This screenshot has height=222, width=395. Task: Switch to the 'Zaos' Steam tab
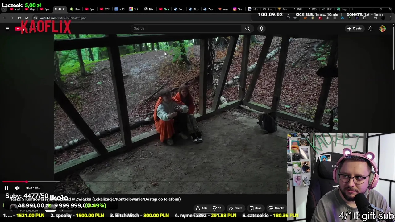[x=209, y=9]
